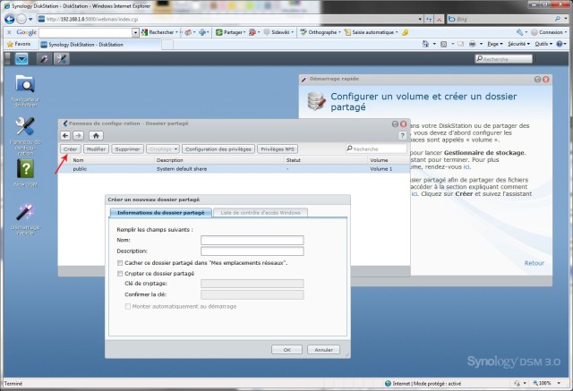
Task: Click the IE help question mark icon
Action: pyautogui.click(x=559, y=44)
